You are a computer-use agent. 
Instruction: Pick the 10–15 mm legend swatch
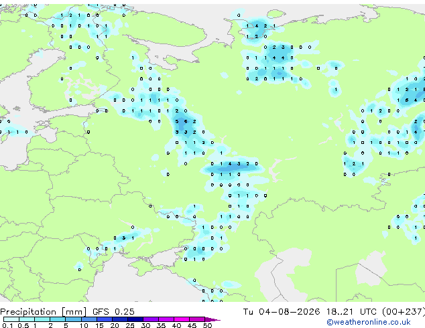point(89,319)
